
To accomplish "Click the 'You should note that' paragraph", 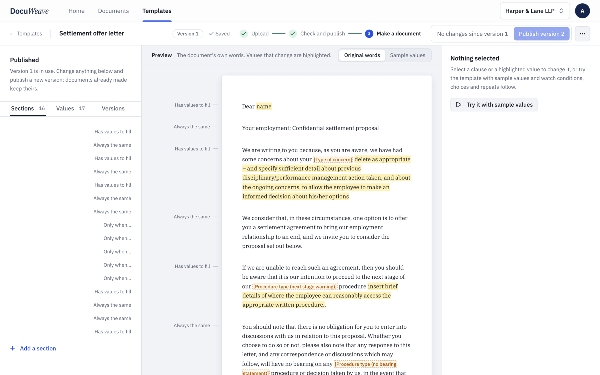I will [326, 349].
